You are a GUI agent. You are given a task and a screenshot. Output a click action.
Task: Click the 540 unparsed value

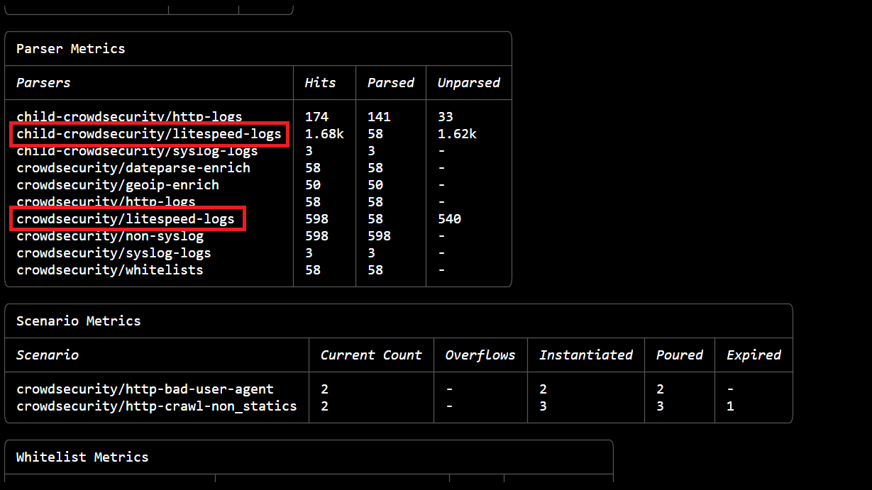coord(449,219)
